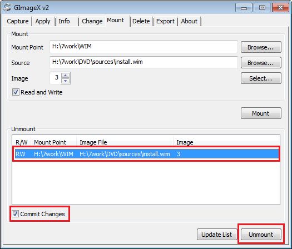
Task: Minimize the GImageX window
Action: pyautogui.click(x=244, y=8)
